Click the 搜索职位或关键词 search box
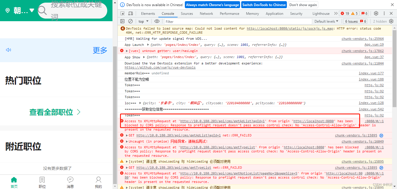The height and width of the screenshot is (189, 397). pyautogui.click(x=73, y=10)
